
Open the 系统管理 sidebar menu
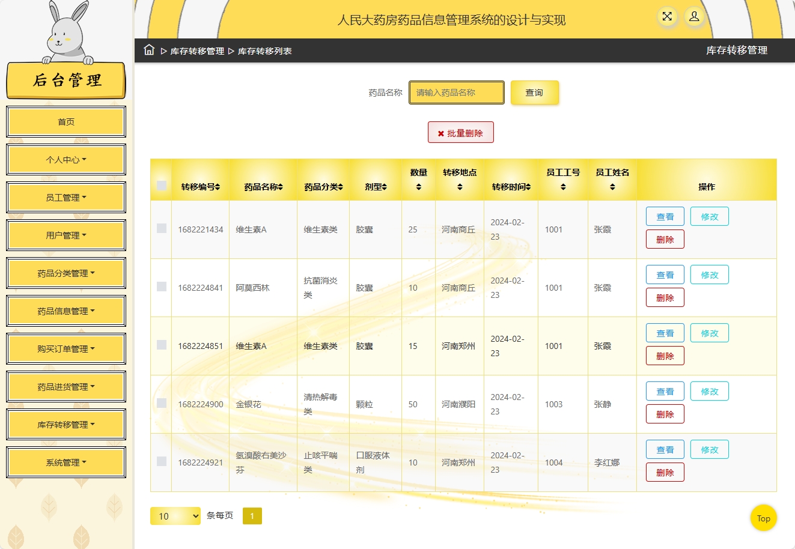[66, 463]
